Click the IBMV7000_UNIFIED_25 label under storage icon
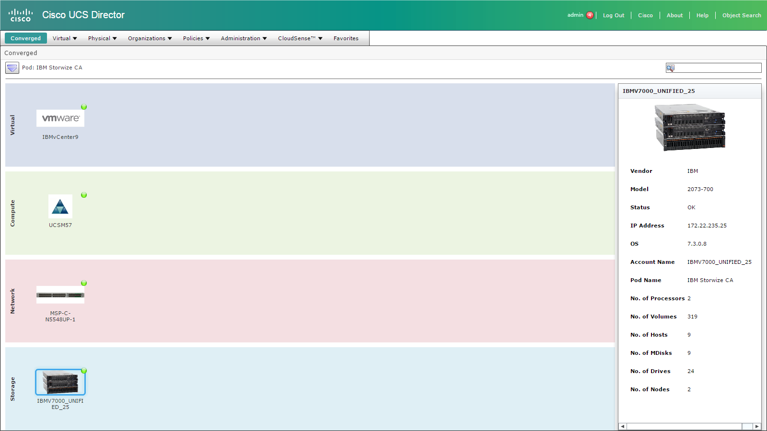767x431 pixels. pos(60,404)
